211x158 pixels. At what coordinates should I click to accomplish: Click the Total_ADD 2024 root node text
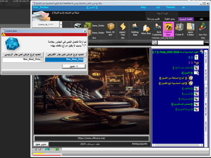[x=175, y=52]
